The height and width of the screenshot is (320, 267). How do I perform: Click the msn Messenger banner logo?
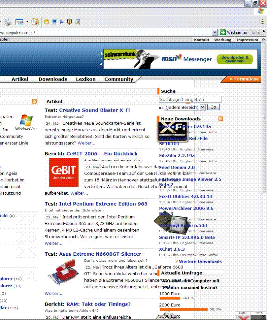(186, 59)
